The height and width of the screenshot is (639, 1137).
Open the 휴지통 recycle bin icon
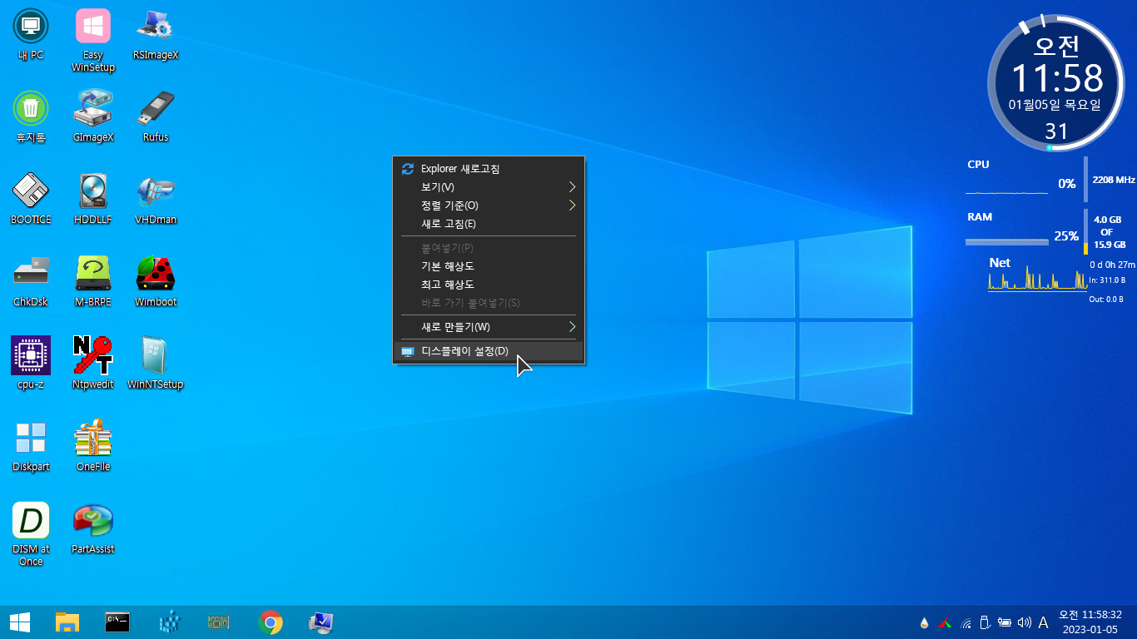[31, 116]
